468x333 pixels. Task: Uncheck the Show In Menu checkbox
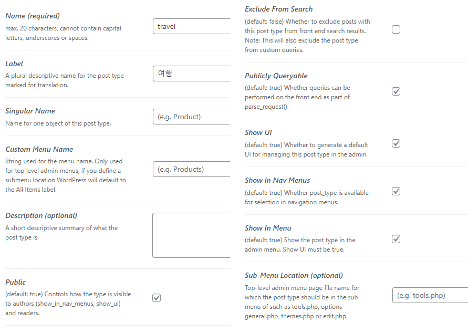coord(396,239)
